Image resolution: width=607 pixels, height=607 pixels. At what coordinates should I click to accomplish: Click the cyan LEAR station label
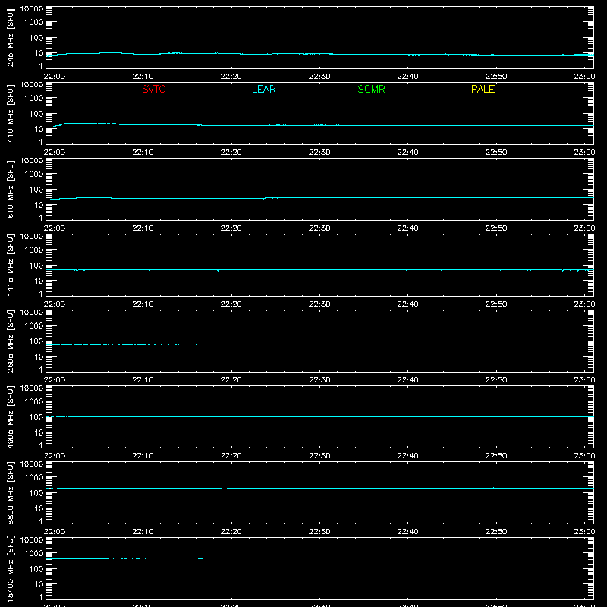[263, 89]
